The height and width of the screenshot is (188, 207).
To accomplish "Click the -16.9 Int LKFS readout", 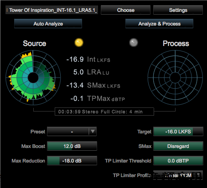I will point(88,59).
